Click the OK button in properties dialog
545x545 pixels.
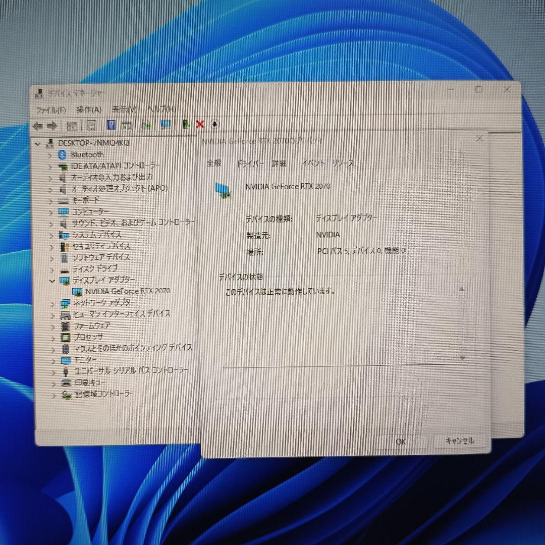pos(401,442)
